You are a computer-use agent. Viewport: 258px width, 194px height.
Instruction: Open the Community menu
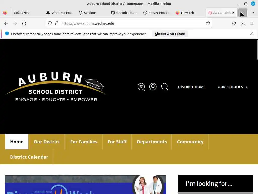point(190,142)
